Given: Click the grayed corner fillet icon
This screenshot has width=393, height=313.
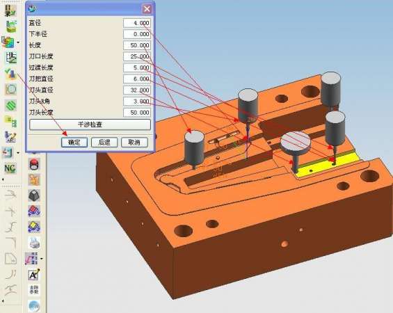Looking at the screenshot, I should pyautogui.click(x=11, y=243).
